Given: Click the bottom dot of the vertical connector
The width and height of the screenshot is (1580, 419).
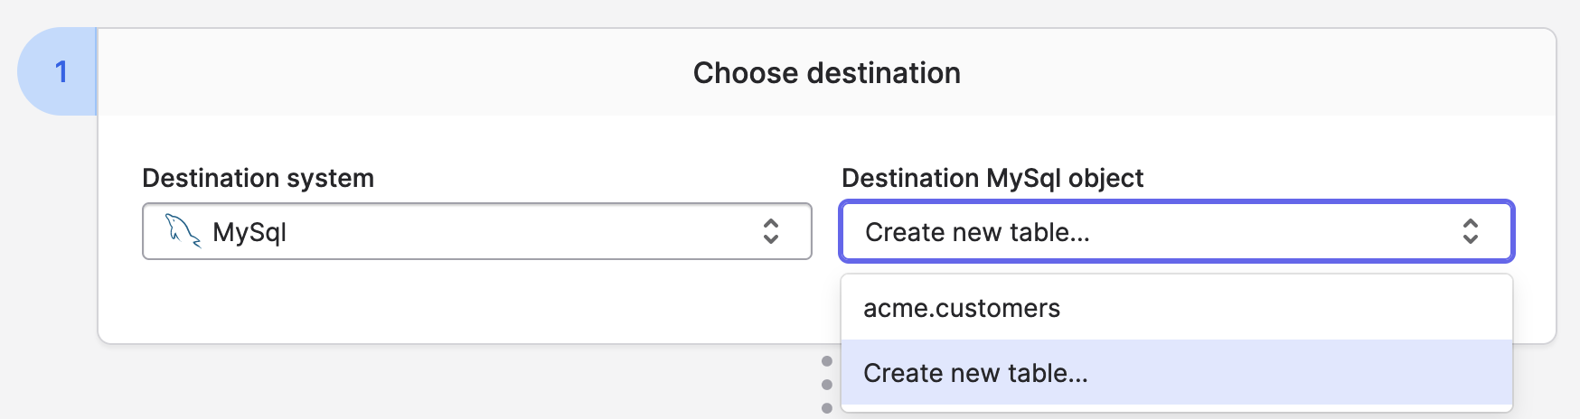Looking at the screenshot, I should [x=827, y=408].
